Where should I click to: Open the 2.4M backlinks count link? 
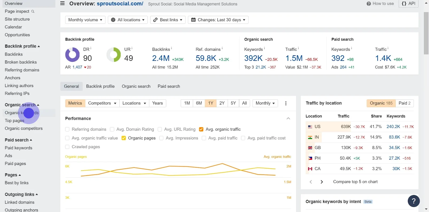click(161, 58)
